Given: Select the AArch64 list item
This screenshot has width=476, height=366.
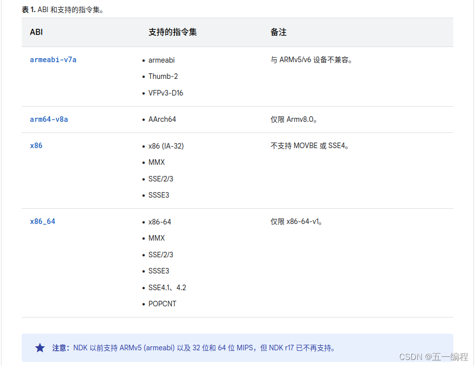Looking at the screenshot, I should (162, 119).
